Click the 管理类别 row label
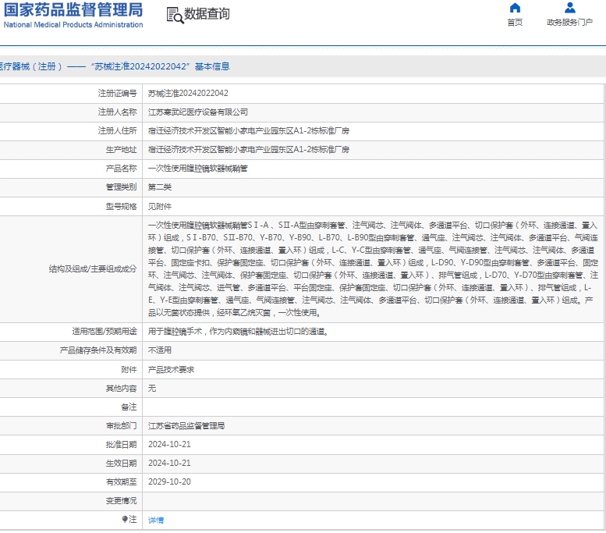The height and width of the screenshot is (533, 606). pyautogui.click(x=121, y=187)
